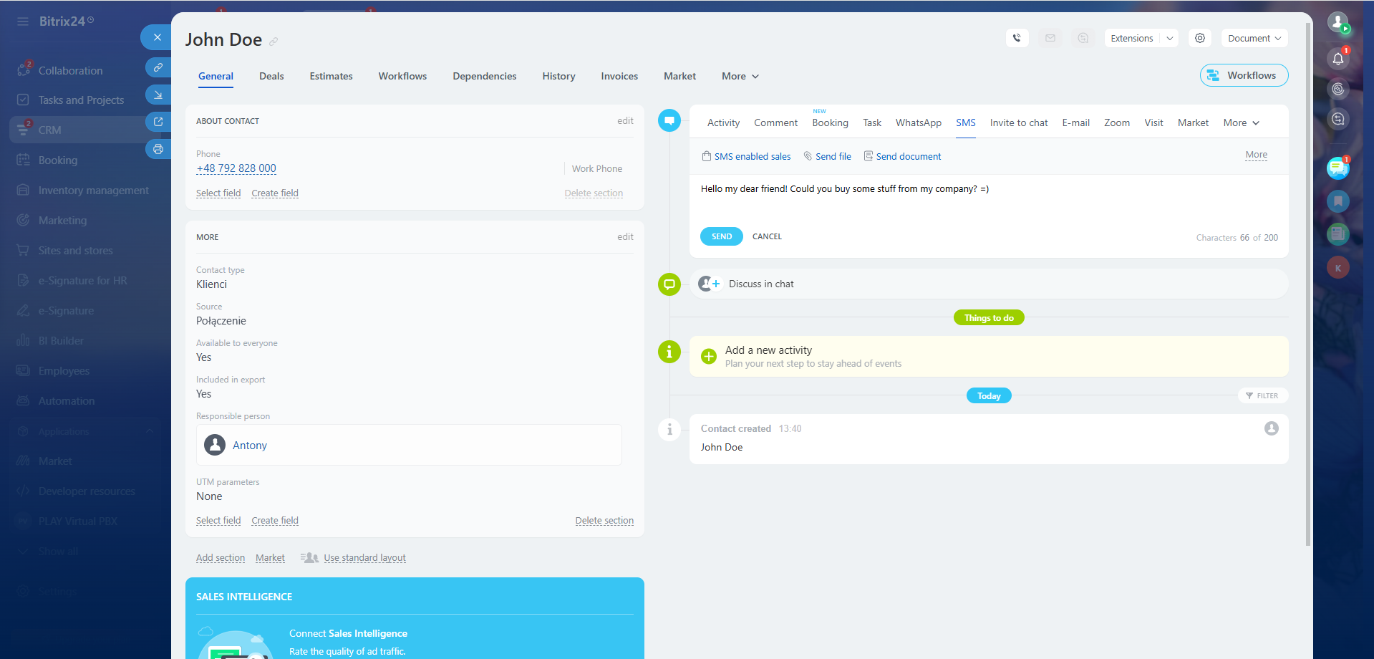Expand More in the contact tab bar

click(x=740, y=76)
